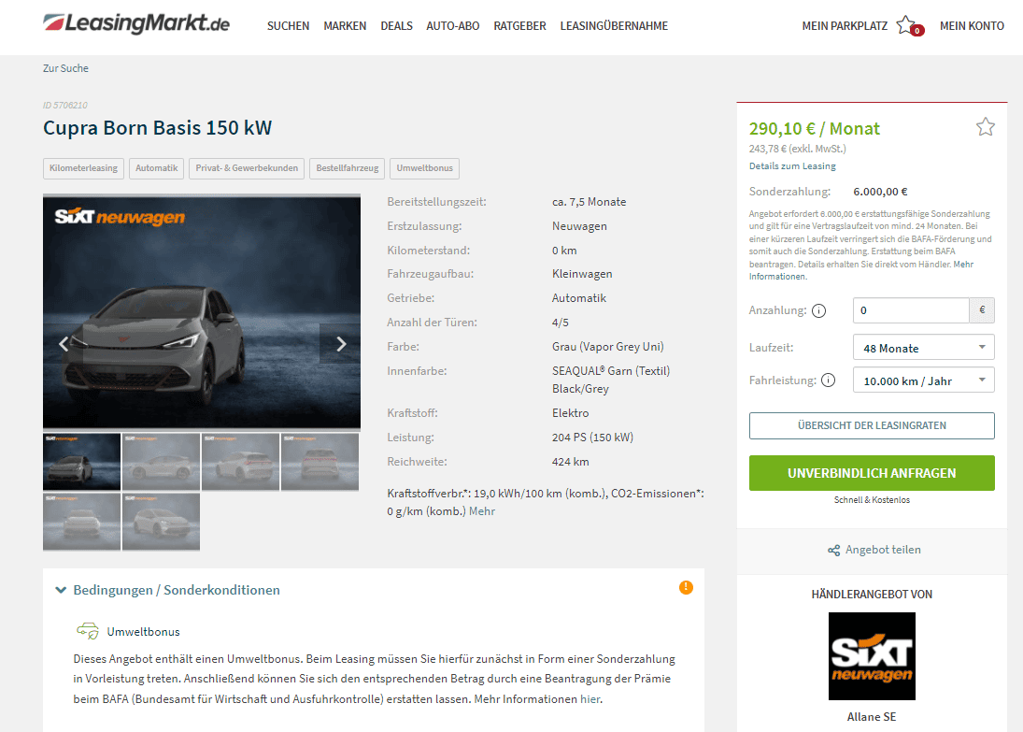Show previous car image arrow
Screen dimensions: 1023x732
tap(64, 344)
